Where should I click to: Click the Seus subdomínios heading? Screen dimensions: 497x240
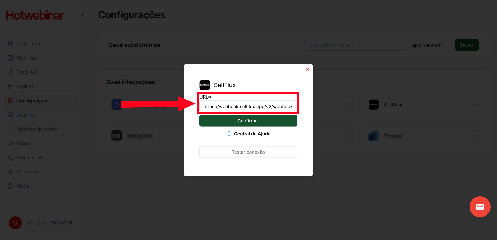[x=135, y=45]
